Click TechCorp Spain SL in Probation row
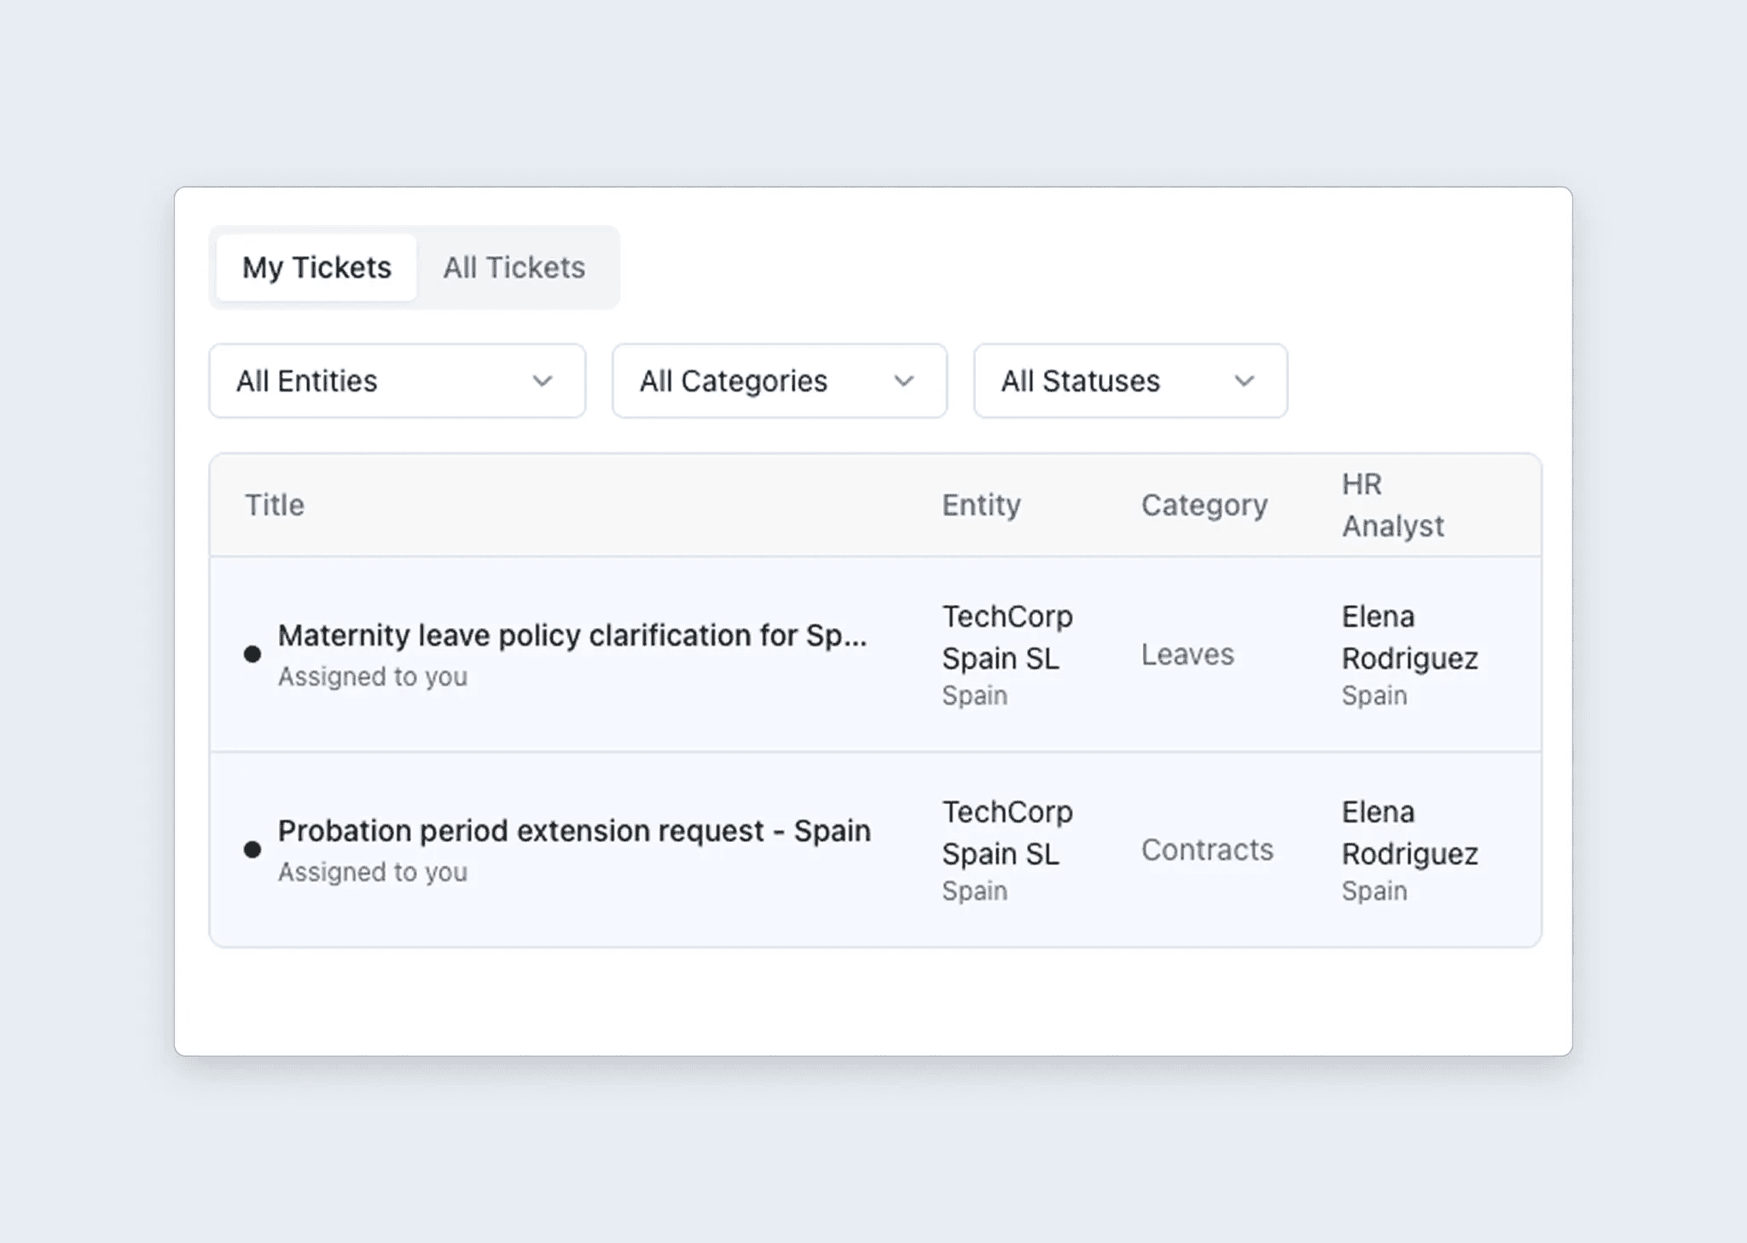The image size is (1747, 1243). pyautogui.click(x=1007, y=833)
